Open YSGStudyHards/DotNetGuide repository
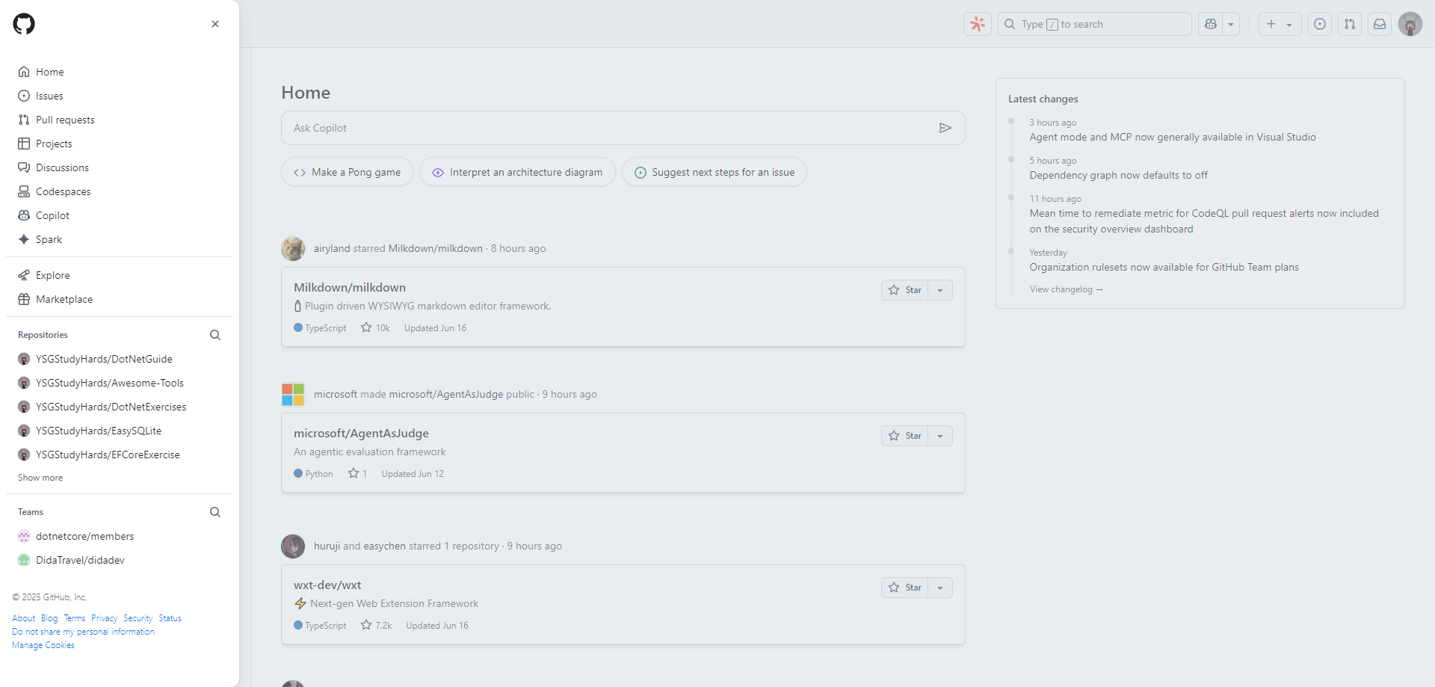Screen dimensions: 1435x687 pos(104,359)
